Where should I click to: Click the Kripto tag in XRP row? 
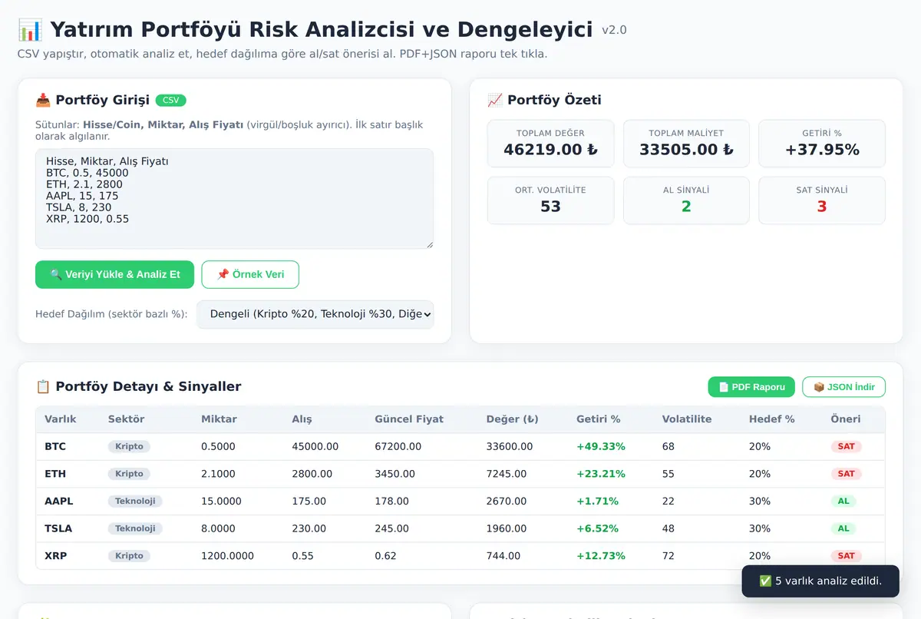[x=129, y=555]
